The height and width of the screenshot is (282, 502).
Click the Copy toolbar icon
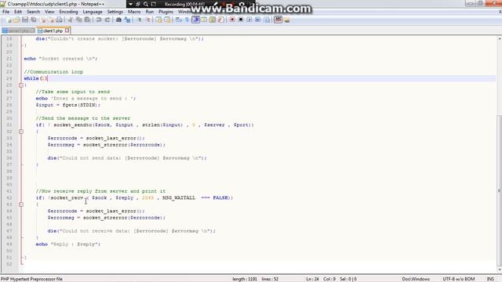pos(78,20)
